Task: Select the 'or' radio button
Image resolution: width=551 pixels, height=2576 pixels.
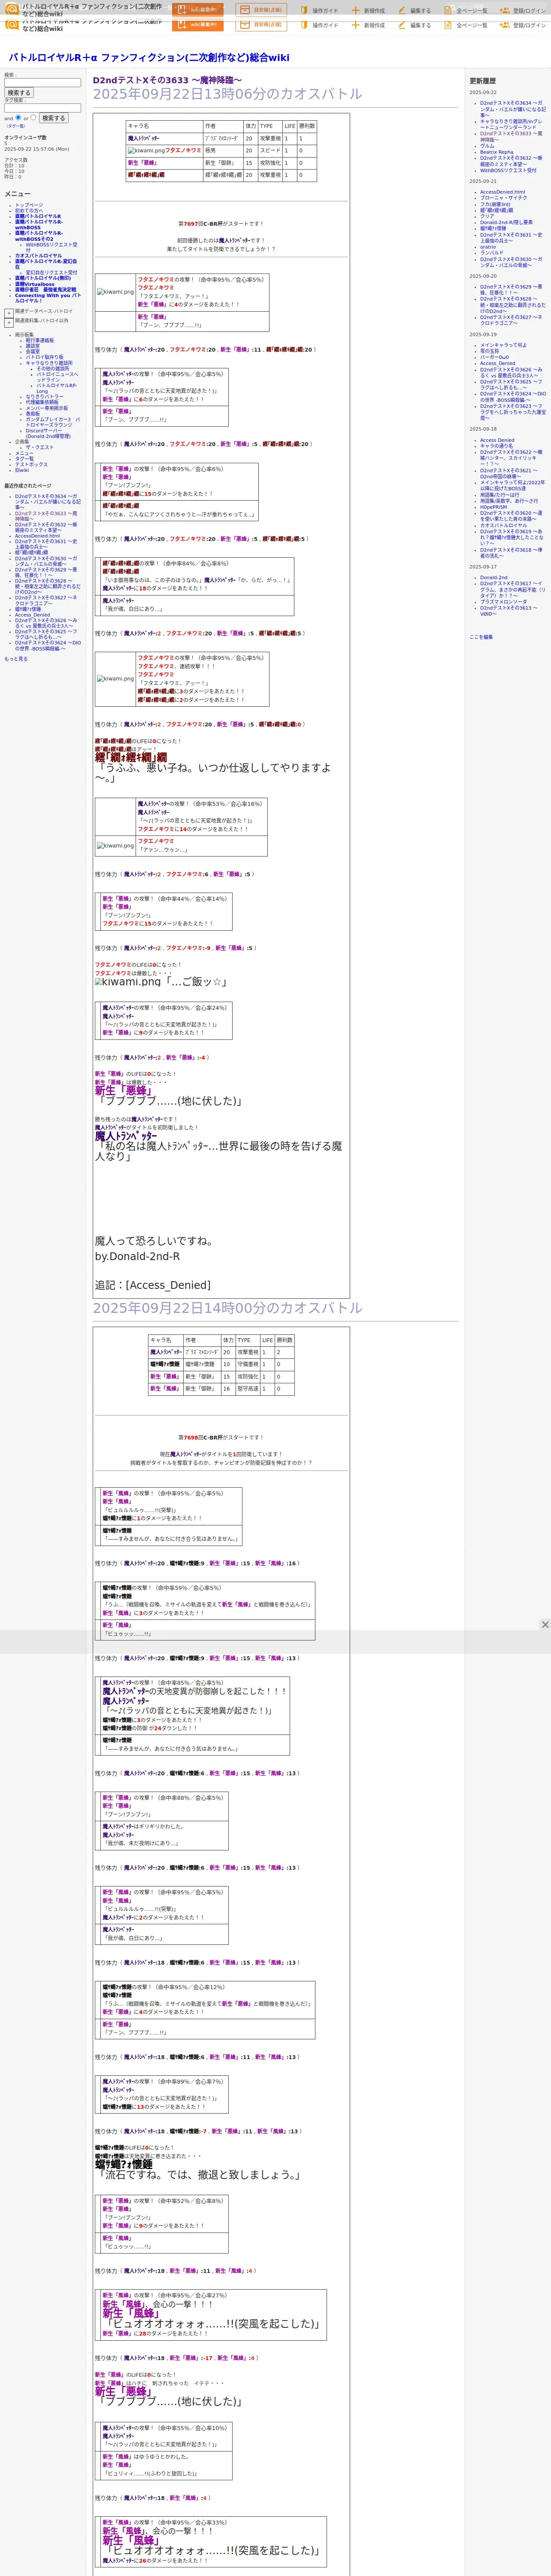Action: click(33, 117)
